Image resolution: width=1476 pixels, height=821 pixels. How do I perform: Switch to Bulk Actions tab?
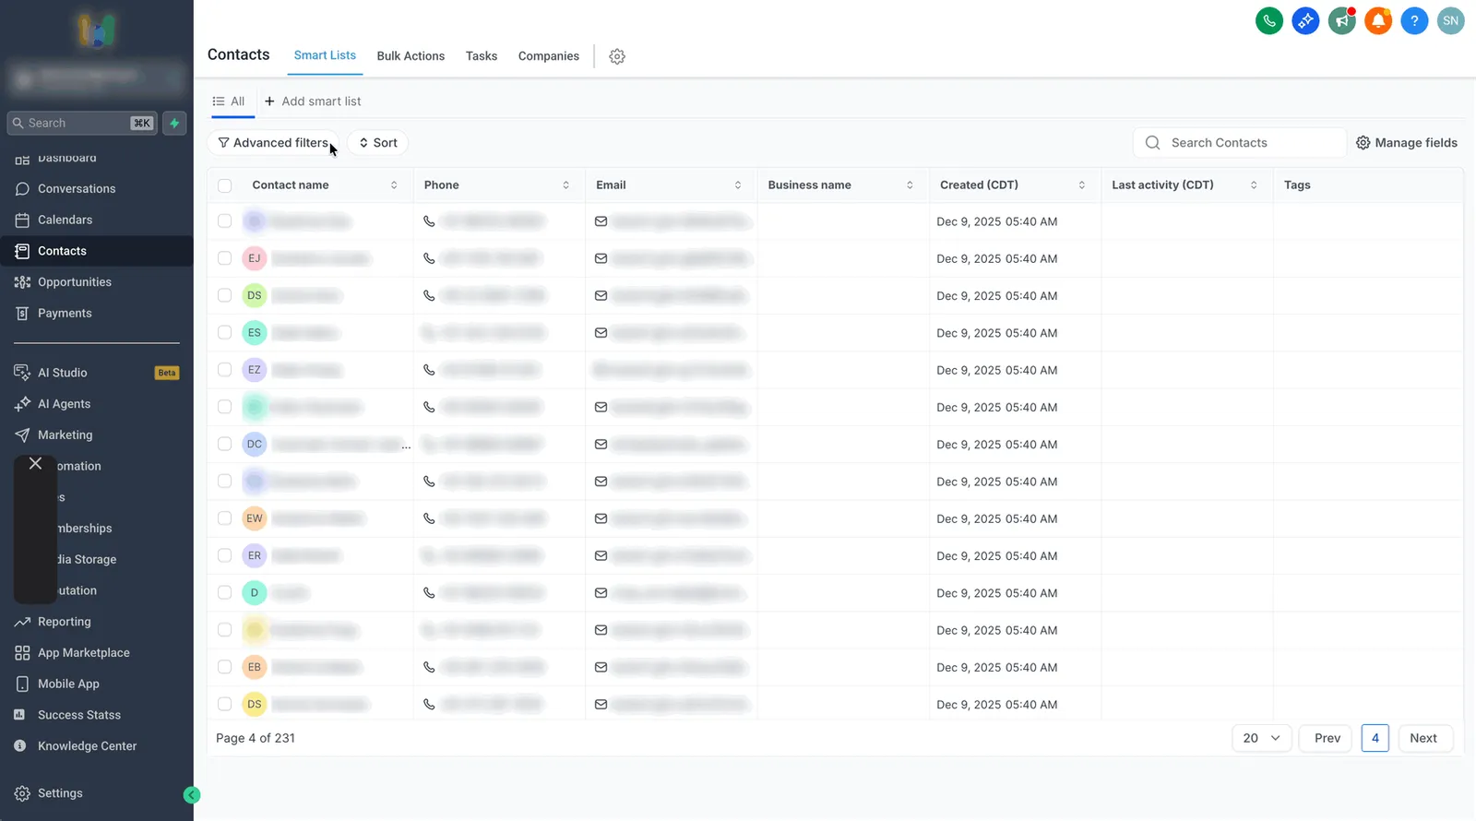[x=411, y=56]
